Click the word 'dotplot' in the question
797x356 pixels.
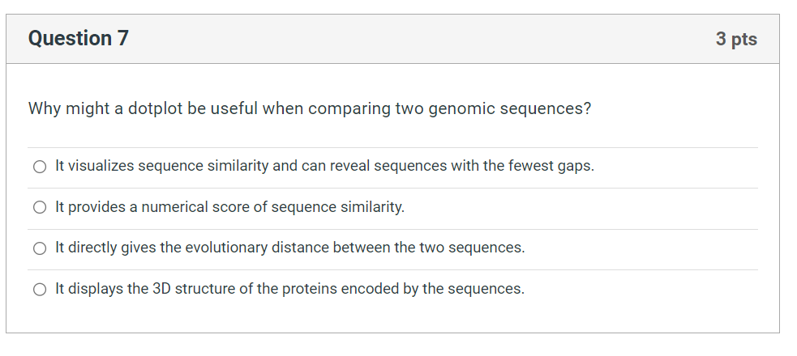tap(155, 108)
